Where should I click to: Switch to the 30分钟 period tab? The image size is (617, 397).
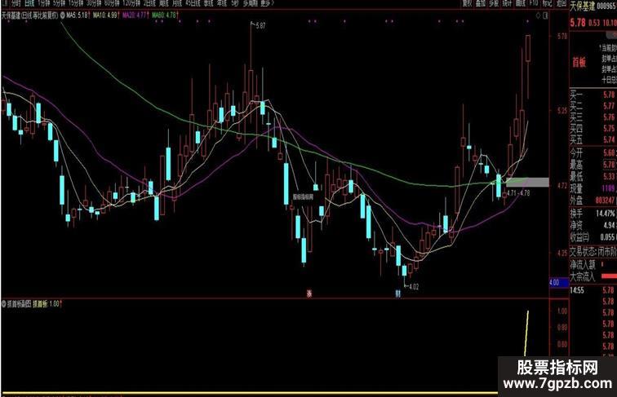click(x=94, y=3)
